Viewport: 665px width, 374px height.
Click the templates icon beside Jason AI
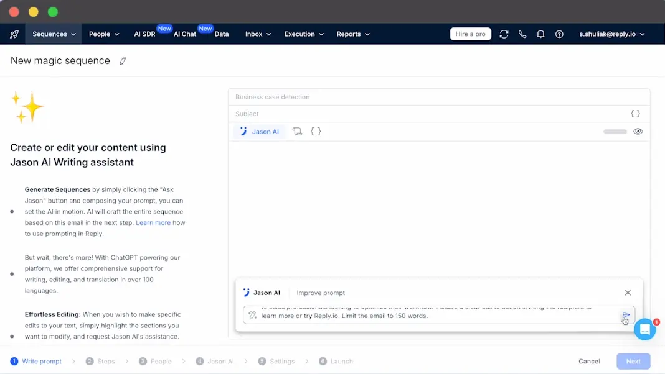click(x=298, y=131)
